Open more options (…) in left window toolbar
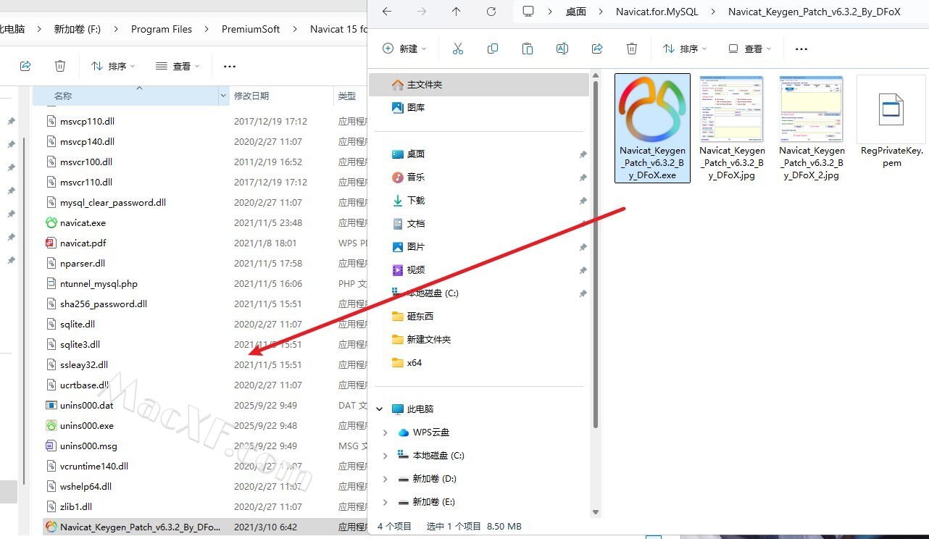This screenshot has height=539, width=929. pyautogui.click(x=230, y=67)
